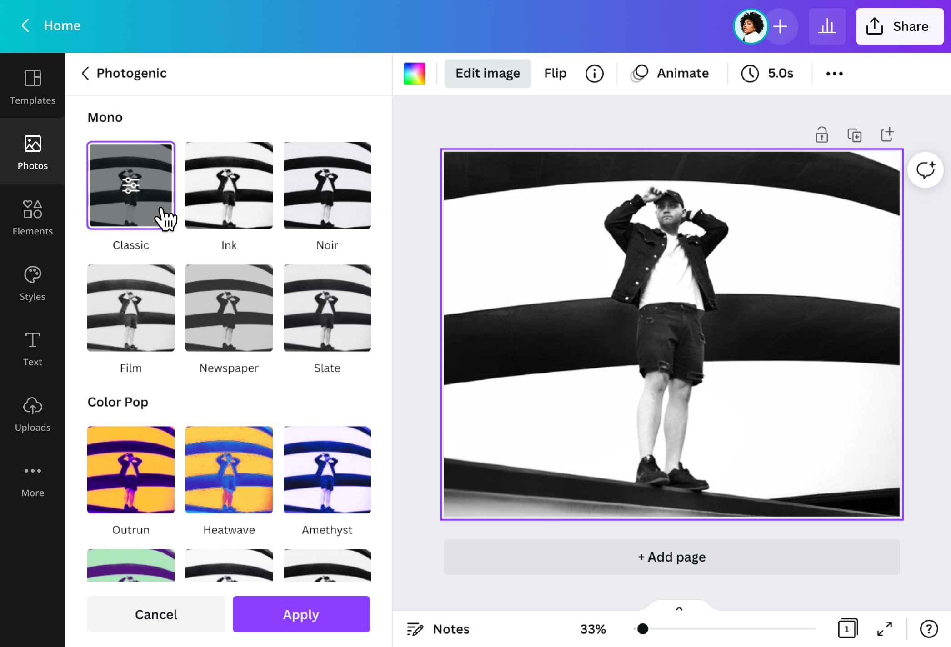
Task: Go back from the Photogenic panel
Action: [x=85, y=73]
